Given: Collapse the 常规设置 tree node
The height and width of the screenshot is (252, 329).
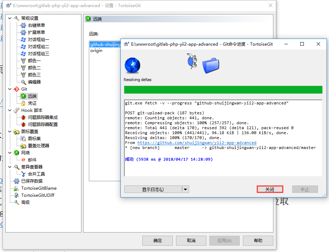Looking at the screenshot, I should coord(10,18).
